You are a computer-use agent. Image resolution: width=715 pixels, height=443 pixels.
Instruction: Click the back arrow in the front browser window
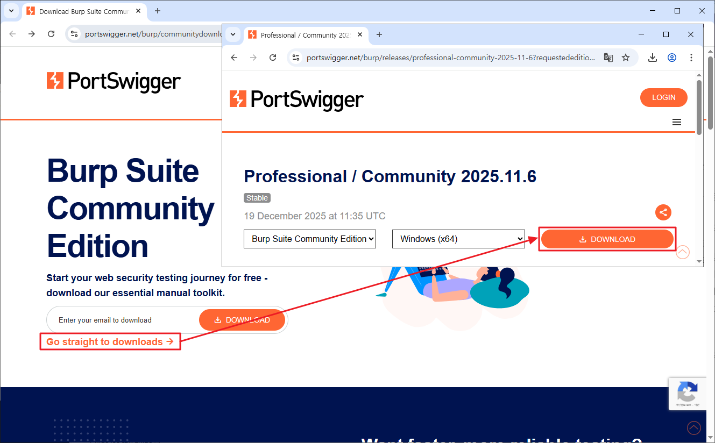234,58
